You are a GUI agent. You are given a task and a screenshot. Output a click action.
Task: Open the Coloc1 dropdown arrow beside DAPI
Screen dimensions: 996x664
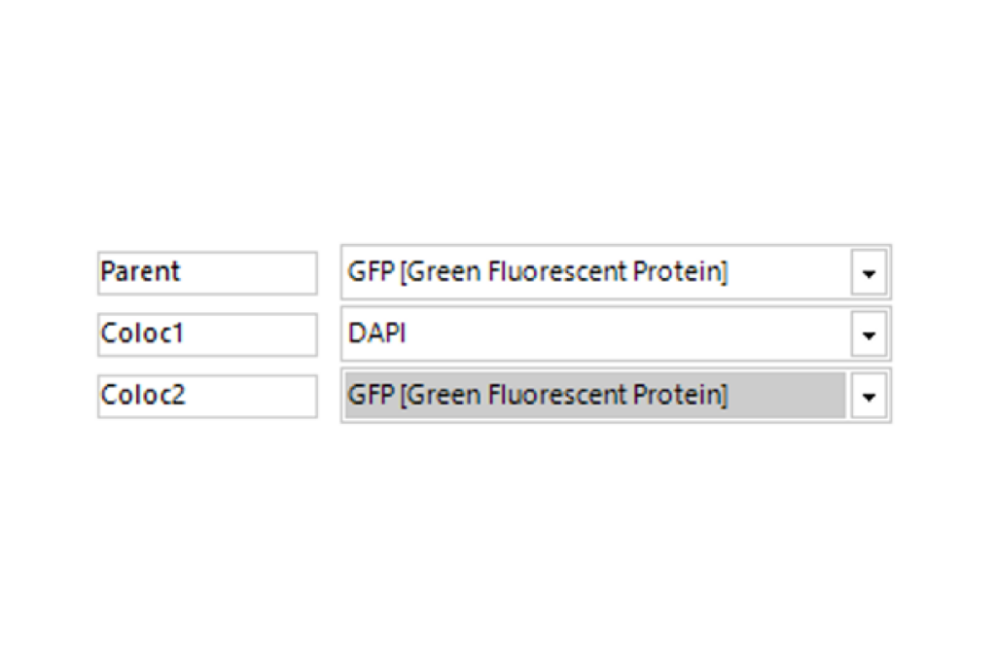[869, 335]
